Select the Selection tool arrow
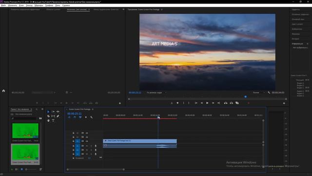Viewport: 312px width, 176px height. (x=48, y=112)
